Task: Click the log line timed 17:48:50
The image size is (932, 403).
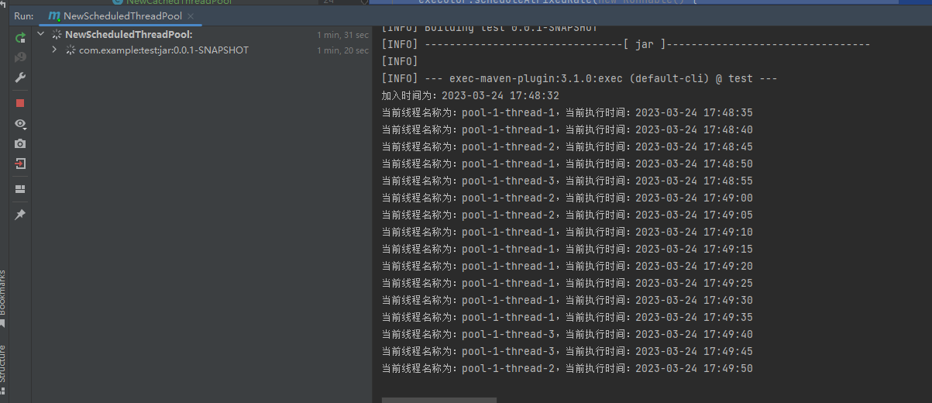Action: [x=567, y=164]
